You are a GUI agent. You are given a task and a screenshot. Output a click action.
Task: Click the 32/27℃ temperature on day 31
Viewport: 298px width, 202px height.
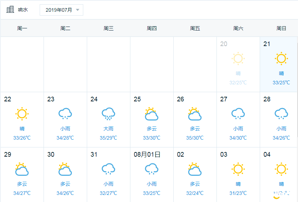click(108, 193)
